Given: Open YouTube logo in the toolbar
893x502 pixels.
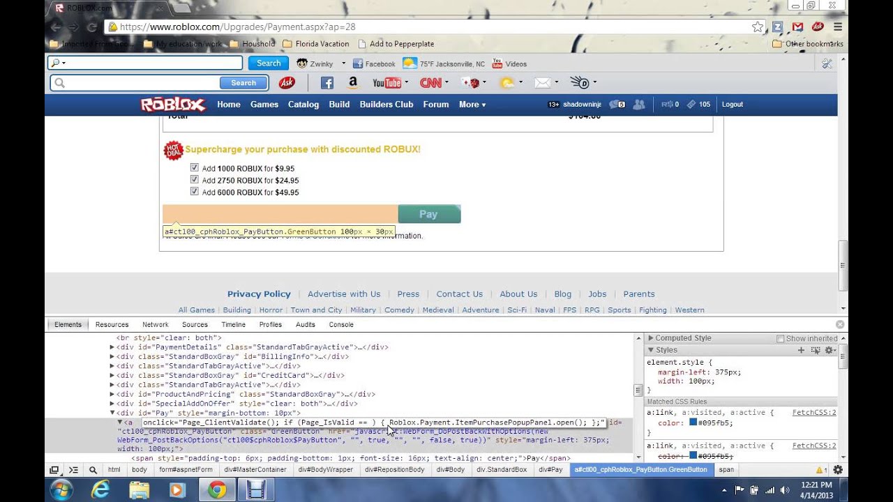Looking at the screenshot, I should [387, 83].
